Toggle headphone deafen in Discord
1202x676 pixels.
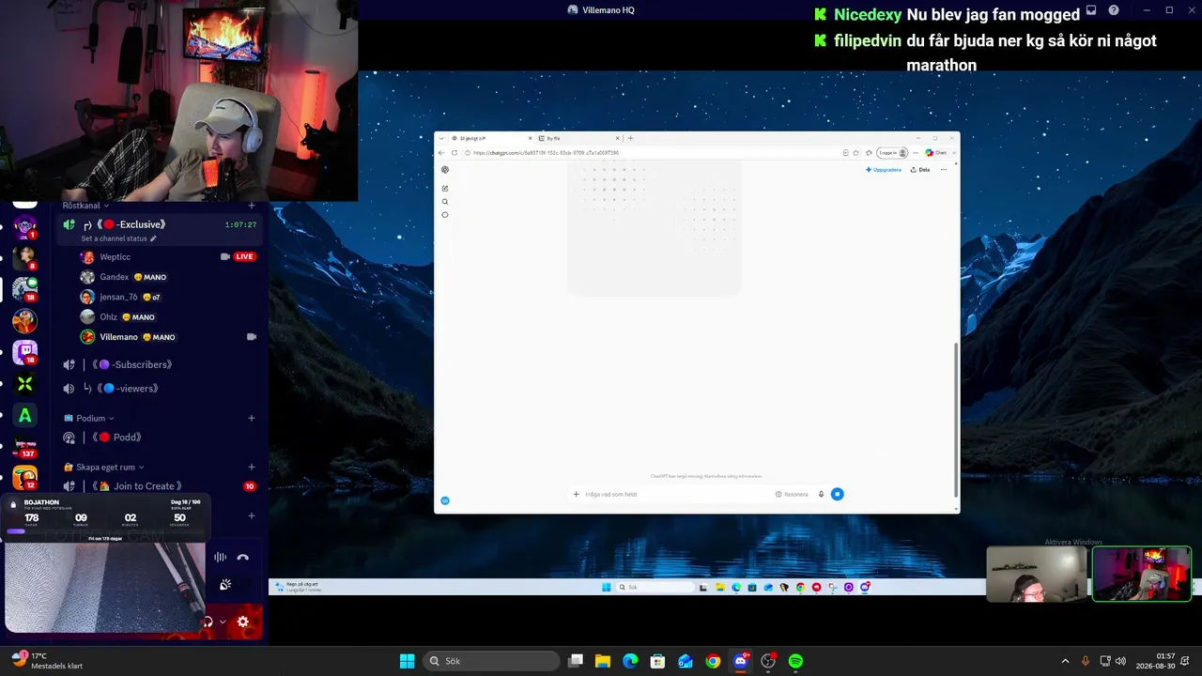coord(208,622)
